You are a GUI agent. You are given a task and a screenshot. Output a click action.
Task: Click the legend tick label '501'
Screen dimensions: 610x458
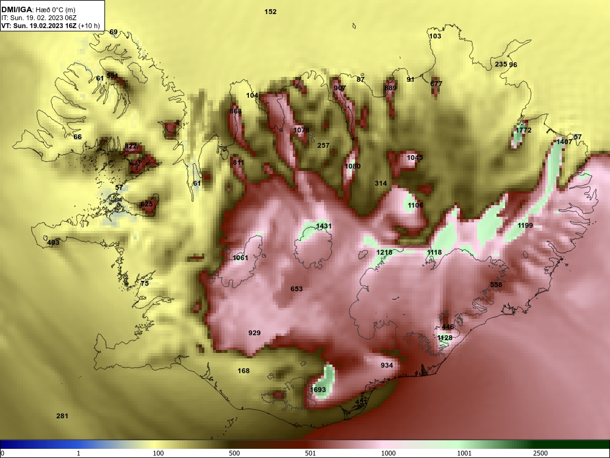(x=310, y=453)
